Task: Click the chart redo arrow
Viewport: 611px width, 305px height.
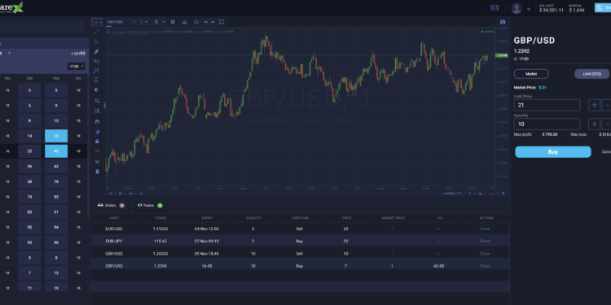Action: point(213,22)
